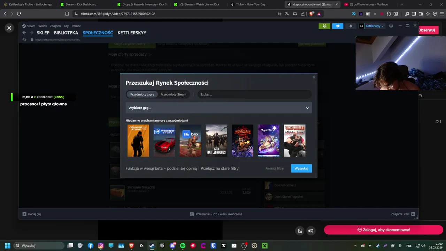Click the Szukaj search field in the dialog
The image size is (446, 251).
(254, 94)
